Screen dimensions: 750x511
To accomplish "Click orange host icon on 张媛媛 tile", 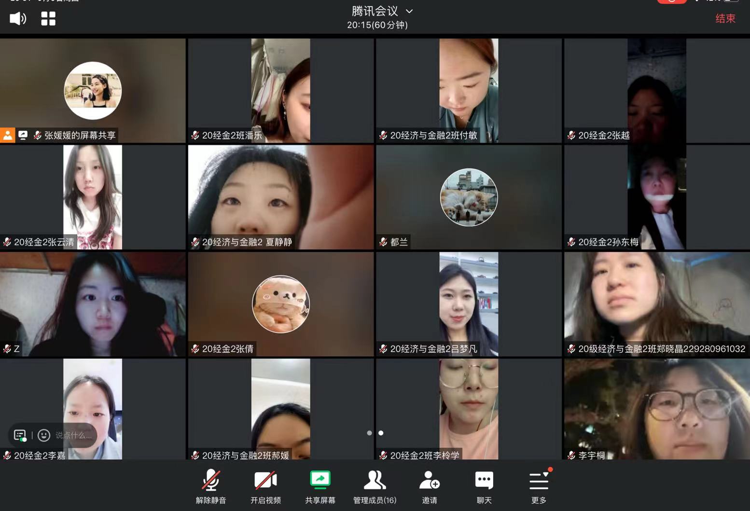I will (8, 136).
